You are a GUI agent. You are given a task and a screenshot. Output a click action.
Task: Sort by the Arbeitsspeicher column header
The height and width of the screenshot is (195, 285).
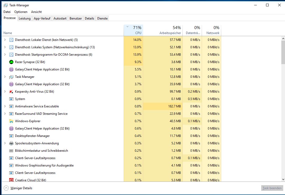[163, 30]
